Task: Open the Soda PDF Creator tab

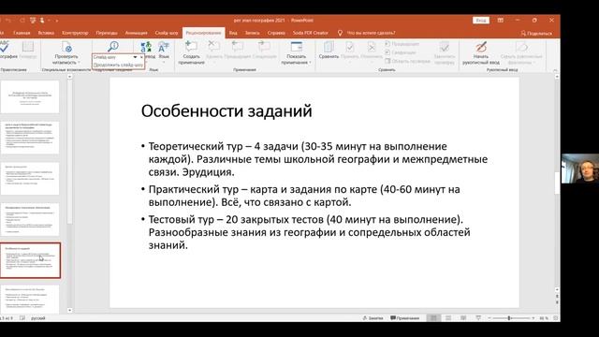Action: click(310, 33)
